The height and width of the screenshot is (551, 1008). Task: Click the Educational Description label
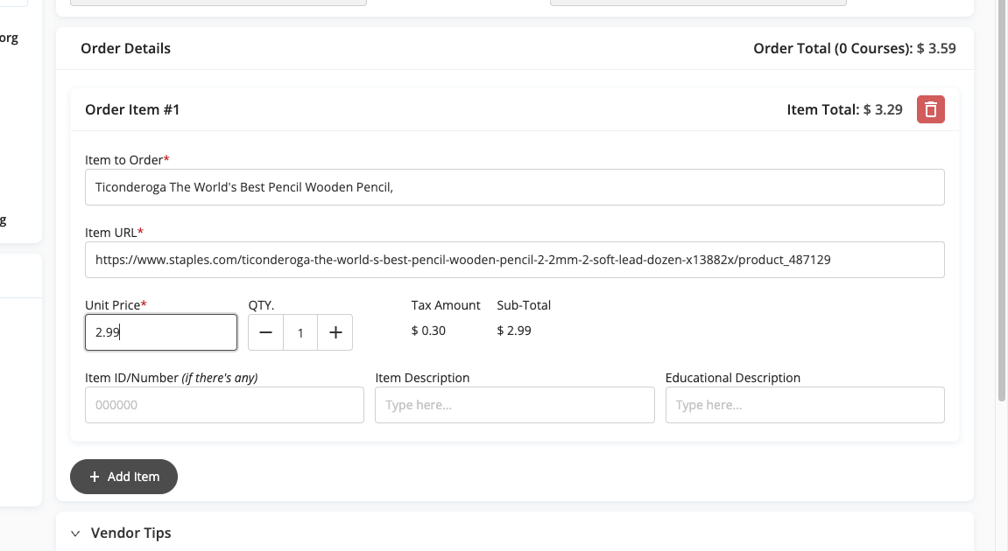coord(733,378)
